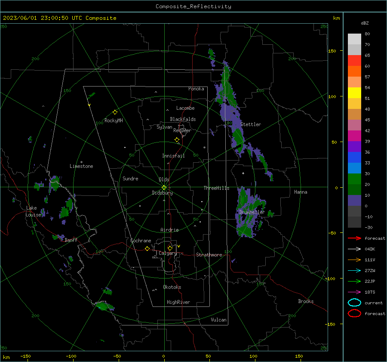Click the Calgary label
387x362 pixels.
point(168,253)
